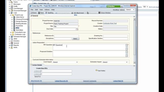Click the Disciplines Select button
Image resolution: width=164 pixels, height=92 pixels.
(x=76, y=39)
